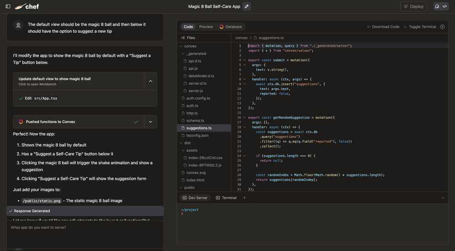Image resolution: width=455 pixels, height=251 pixels.
Task: Focus the chat prompt input field
Action: (85, 234)
